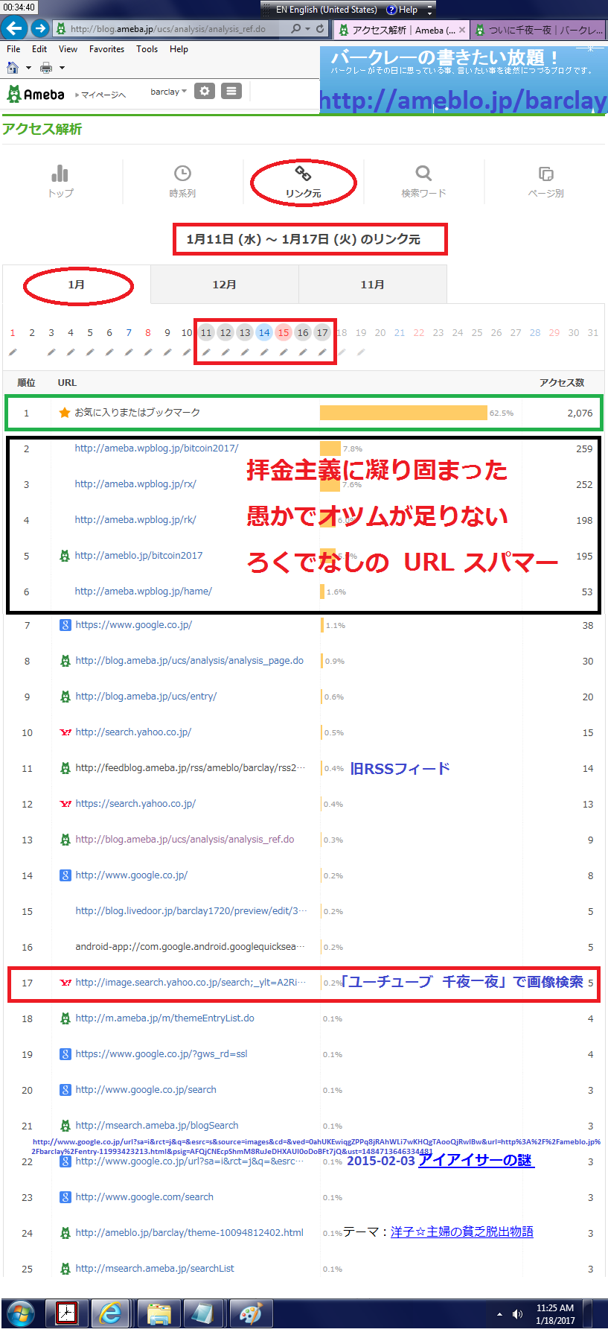Click the Internet Explorer taskbar icon
The height and width of the screenshot is (1341, 608).
111,1313
